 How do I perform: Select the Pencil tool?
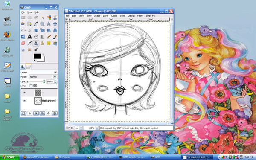pos(49,37)
